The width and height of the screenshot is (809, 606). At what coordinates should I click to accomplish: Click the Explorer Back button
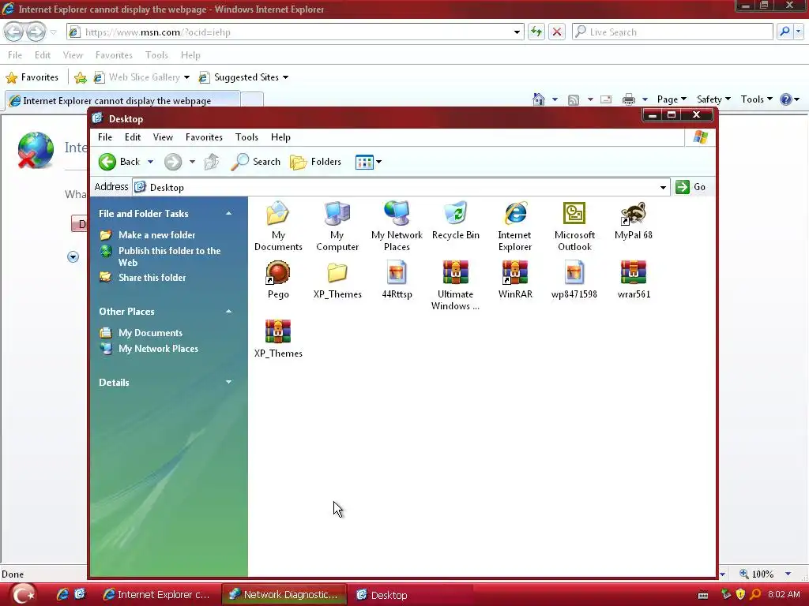point(120,162)
